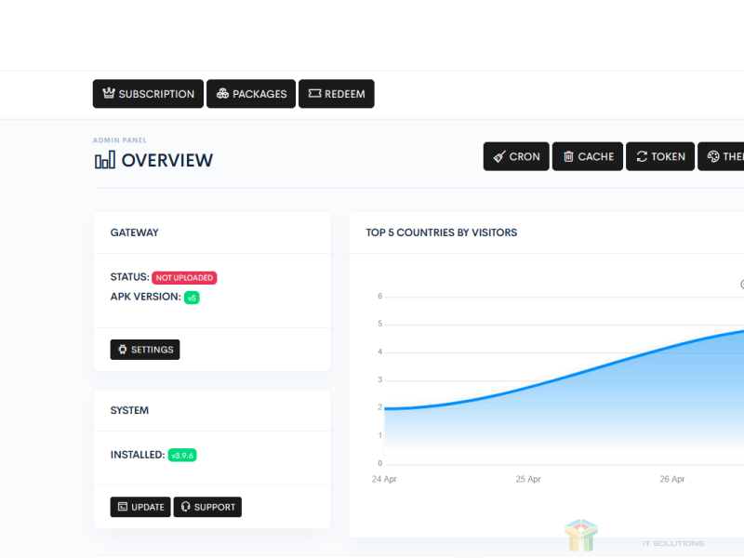Click the 24 Apr label on chart axis
The width and height of the screenshot is (744, 558).
pyautogui.click(x=384, y=479)
